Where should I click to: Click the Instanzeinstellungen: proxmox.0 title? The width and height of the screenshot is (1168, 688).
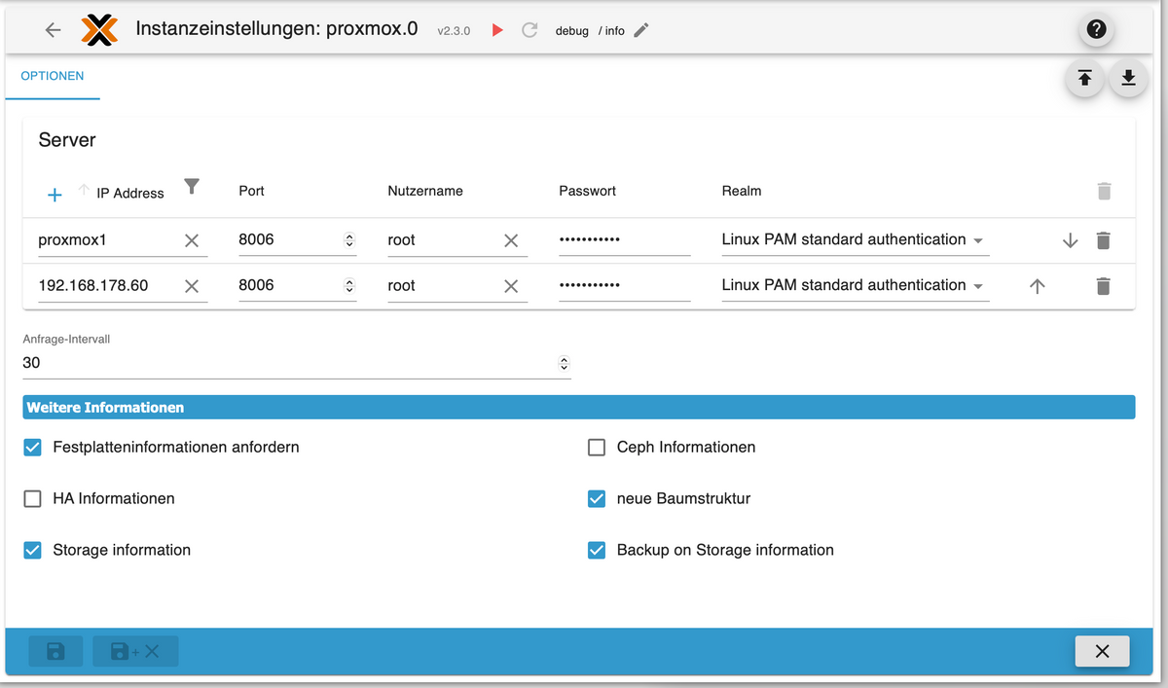point(277,28)
